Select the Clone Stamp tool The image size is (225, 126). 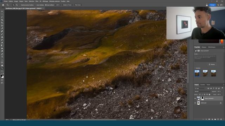click(x=2, y=37)
